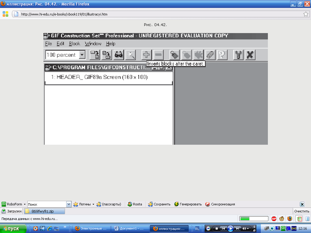Click the media player Previous track button
The image size is (311, 233).
[x=223, y=229]
